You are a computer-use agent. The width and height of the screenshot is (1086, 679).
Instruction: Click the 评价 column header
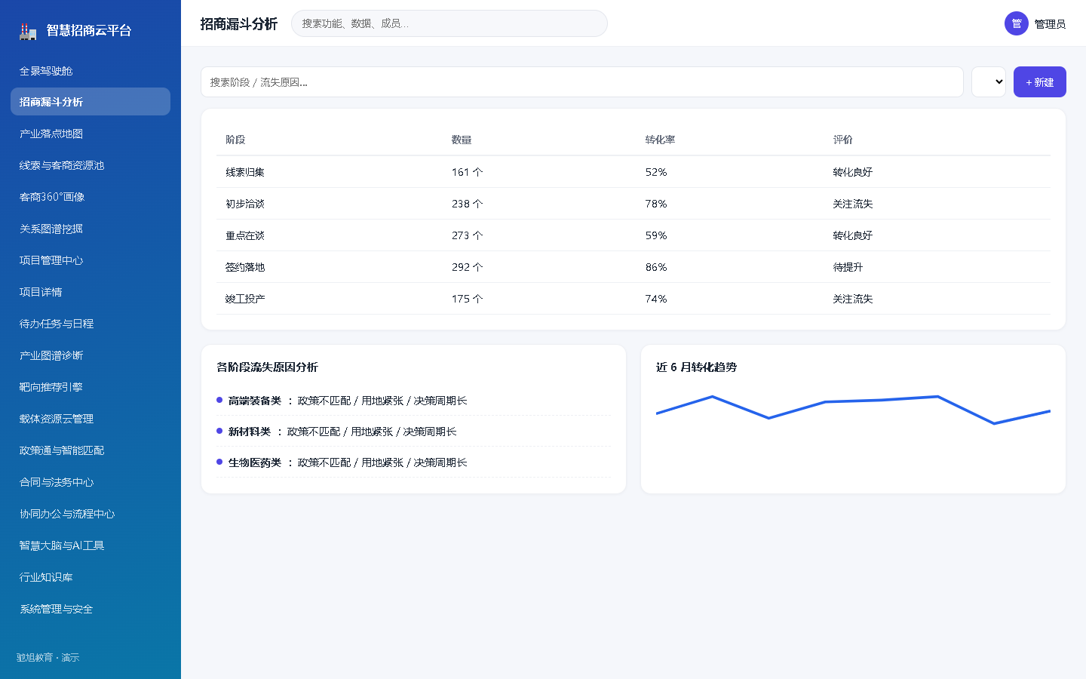(x=843, y=140)
